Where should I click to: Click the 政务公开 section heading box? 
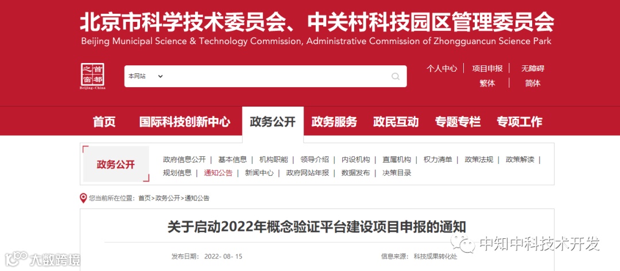coord(116,164)
